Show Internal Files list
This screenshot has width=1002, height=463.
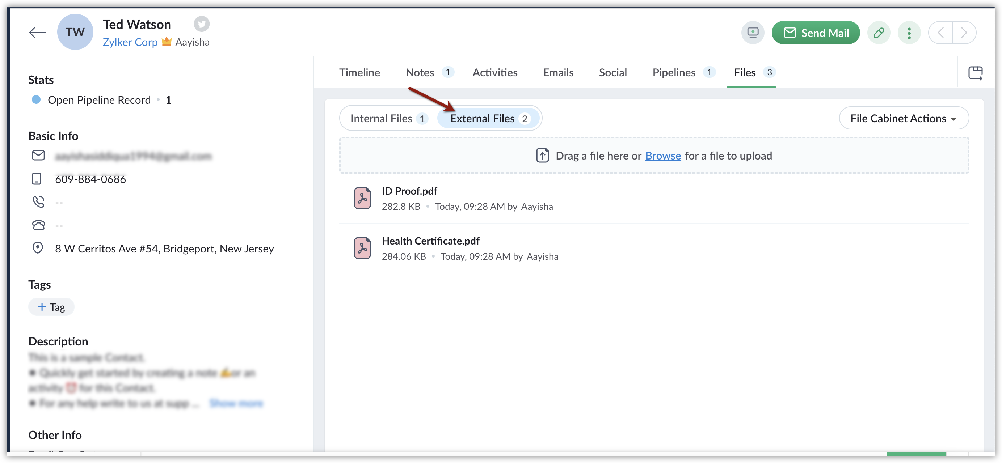coord(389,118)
